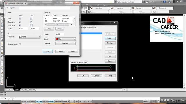The image size is (186, 104).
Task: Toggle ORTHO mode in status bar
Action: pos(39,101)
